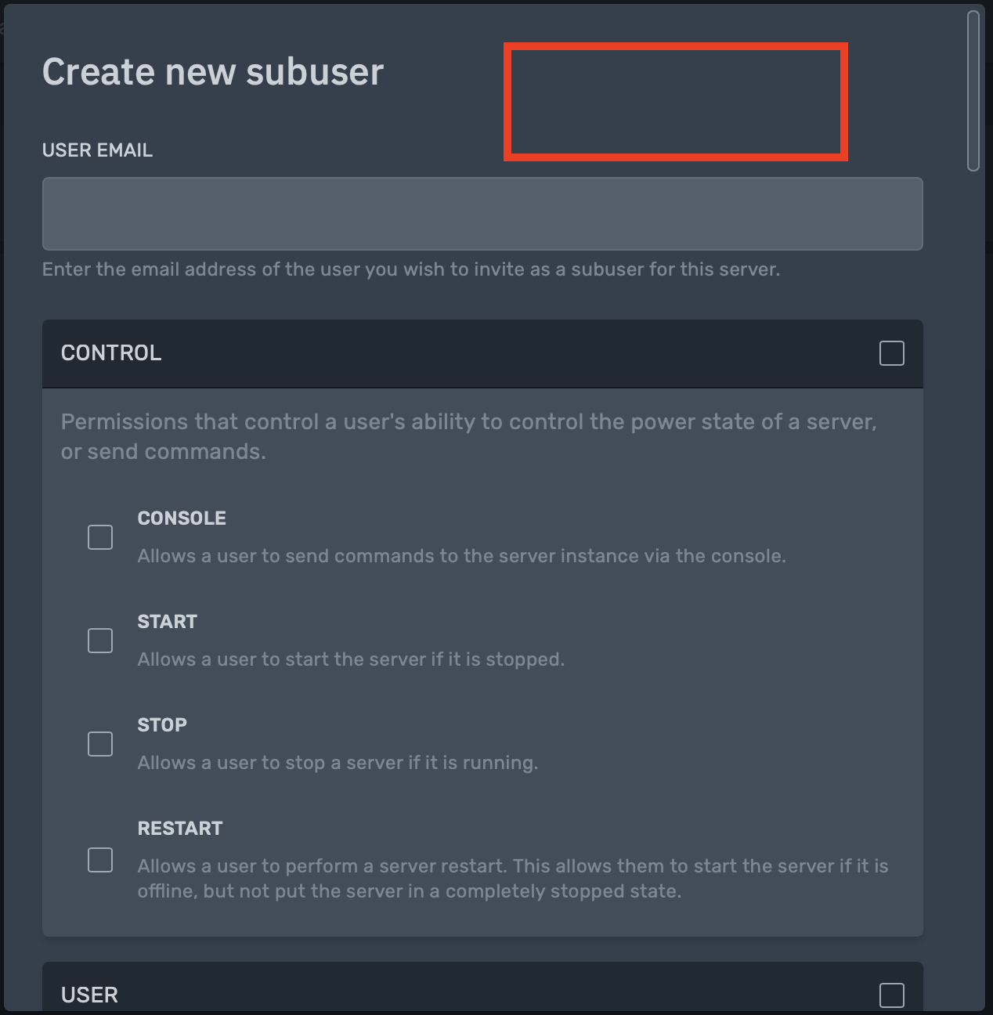Viewport: 993px width, 1015px height.
Task: Click the START permission label
Action: click(167, 621)
